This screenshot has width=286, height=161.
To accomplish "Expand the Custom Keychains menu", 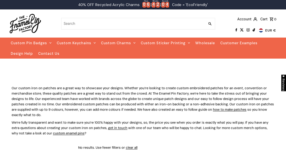I will click(76, 43).
